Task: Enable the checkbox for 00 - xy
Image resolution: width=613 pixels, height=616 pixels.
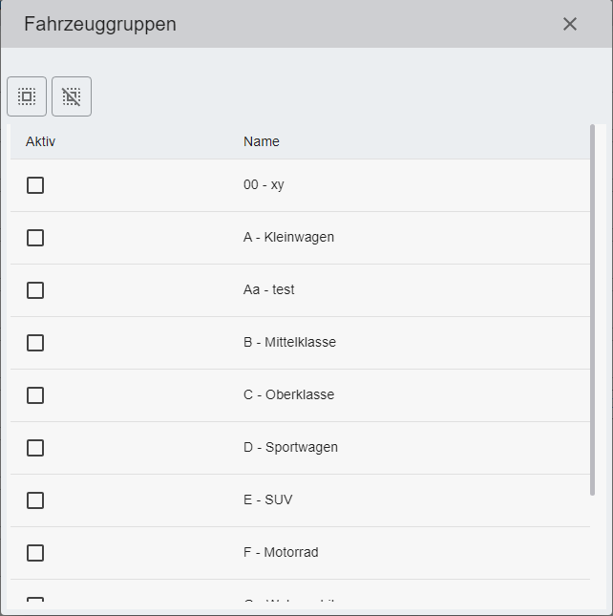Action: 35,185
